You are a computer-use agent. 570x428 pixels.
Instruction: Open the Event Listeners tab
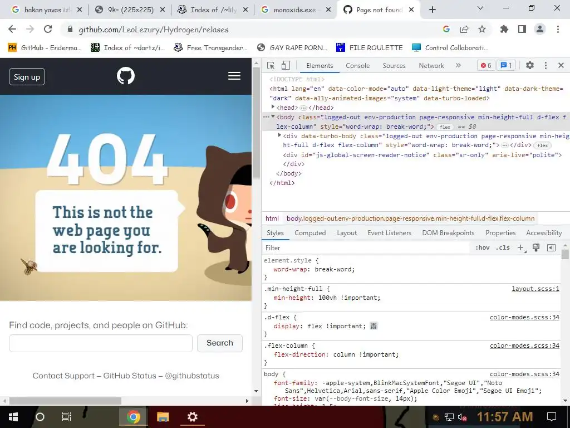click(389, 233)
